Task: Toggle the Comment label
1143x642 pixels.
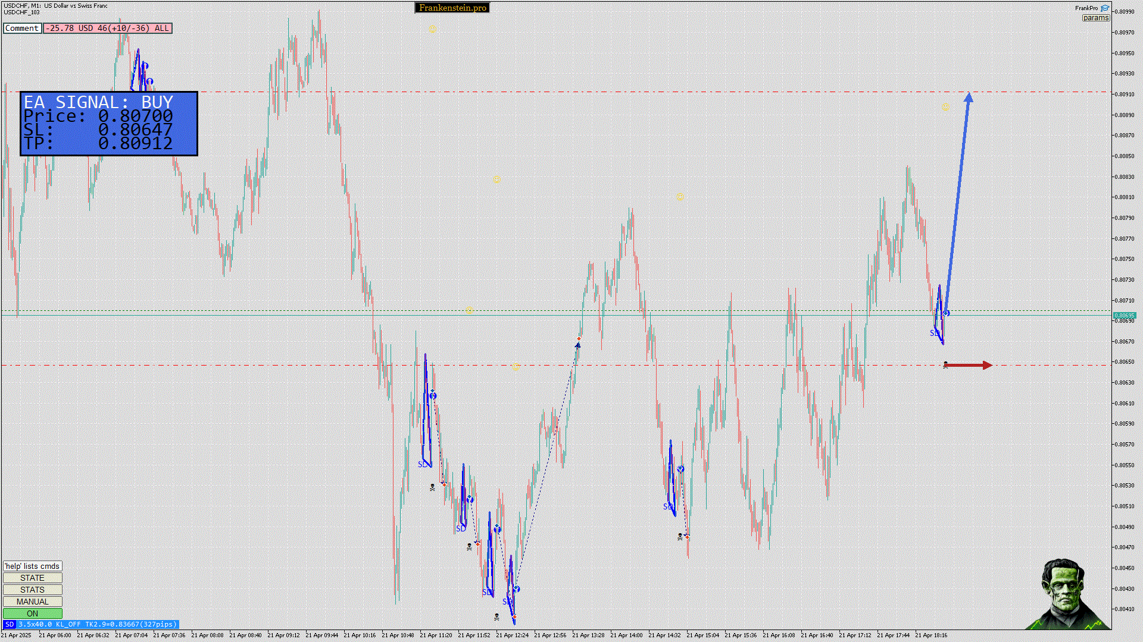Action: 22,28
